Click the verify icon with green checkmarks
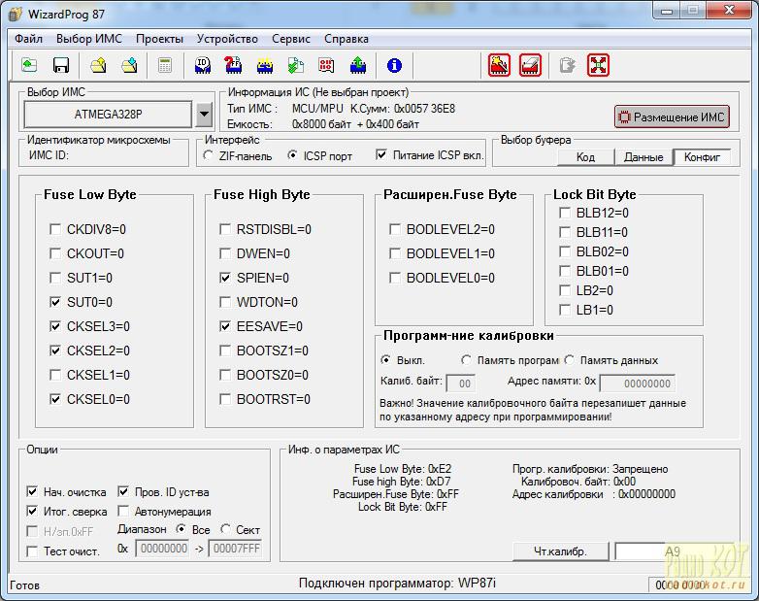759x601 pixels. click(295, 65)
